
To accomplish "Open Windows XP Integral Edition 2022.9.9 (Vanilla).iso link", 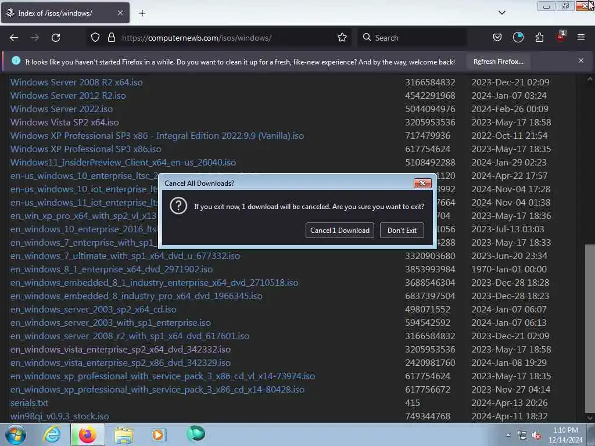I will 157,136.
